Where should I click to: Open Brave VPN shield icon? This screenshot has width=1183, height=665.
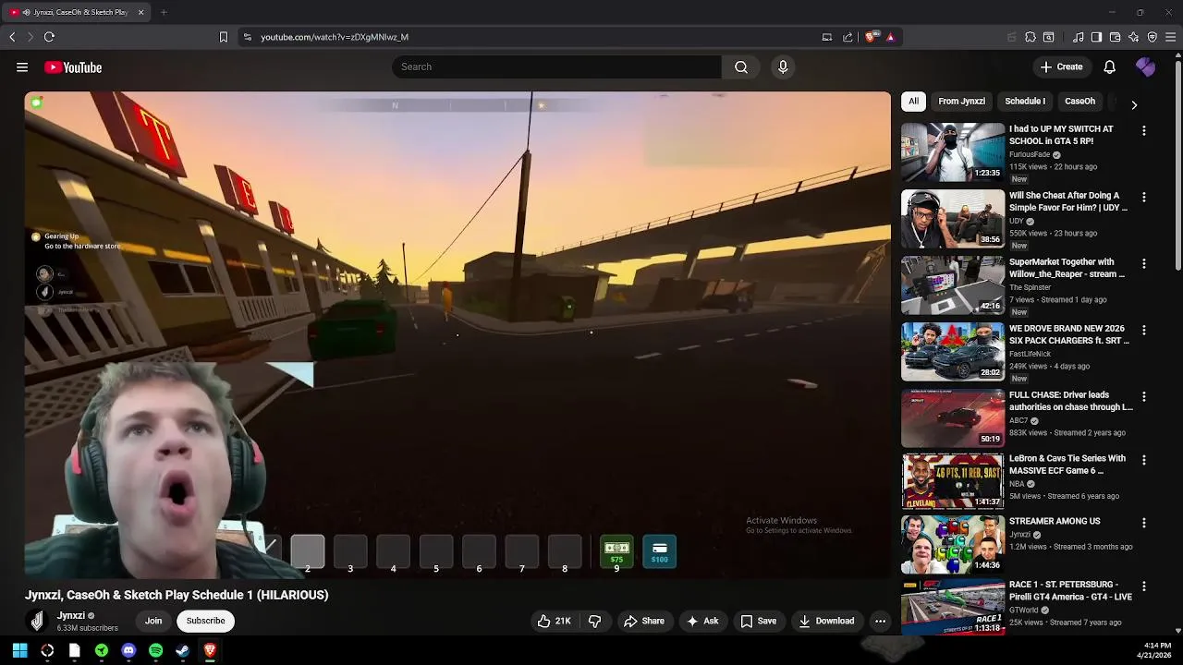coord(1153,37)
